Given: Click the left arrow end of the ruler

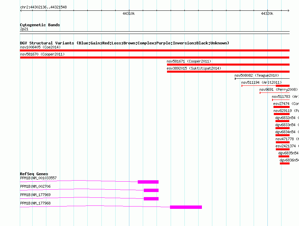Looking at the screenshot, I should 21,11.
